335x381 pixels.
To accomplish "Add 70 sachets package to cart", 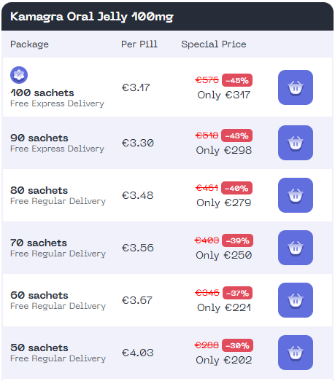I will point(296,248).
